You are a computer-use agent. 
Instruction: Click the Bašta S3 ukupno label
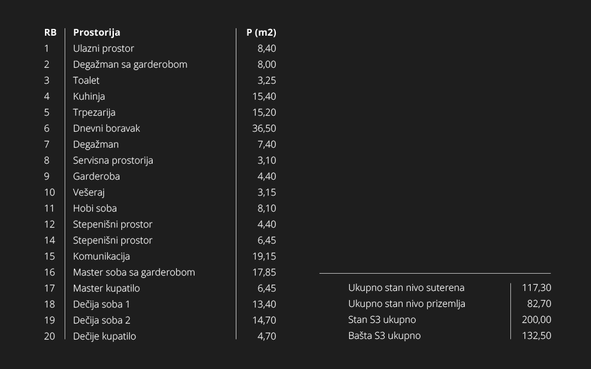point(384,336)
